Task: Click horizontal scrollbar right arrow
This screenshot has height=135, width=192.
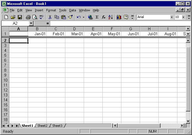Action: tap(182, 126)
